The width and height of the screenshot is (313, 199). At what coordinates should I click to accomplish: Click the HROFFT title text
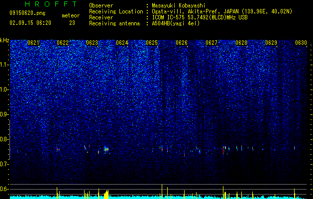[x=51, y=4]
